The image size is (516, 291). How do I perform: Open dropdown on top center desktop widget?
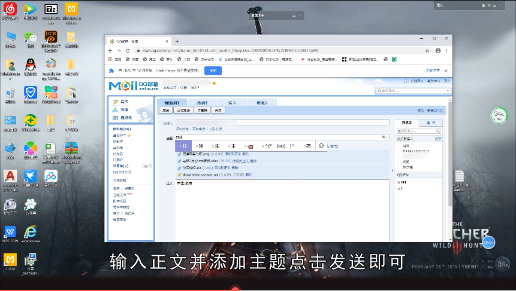pyautogui.click(x=300, y=16)
